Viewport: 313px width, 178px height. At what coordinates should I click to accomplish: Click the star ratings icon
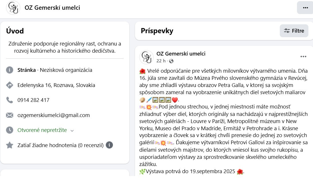10,145
